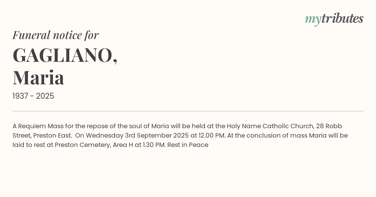376x197 pixels.
Task: Click the horizontal divider line
Action: point(188,111)
